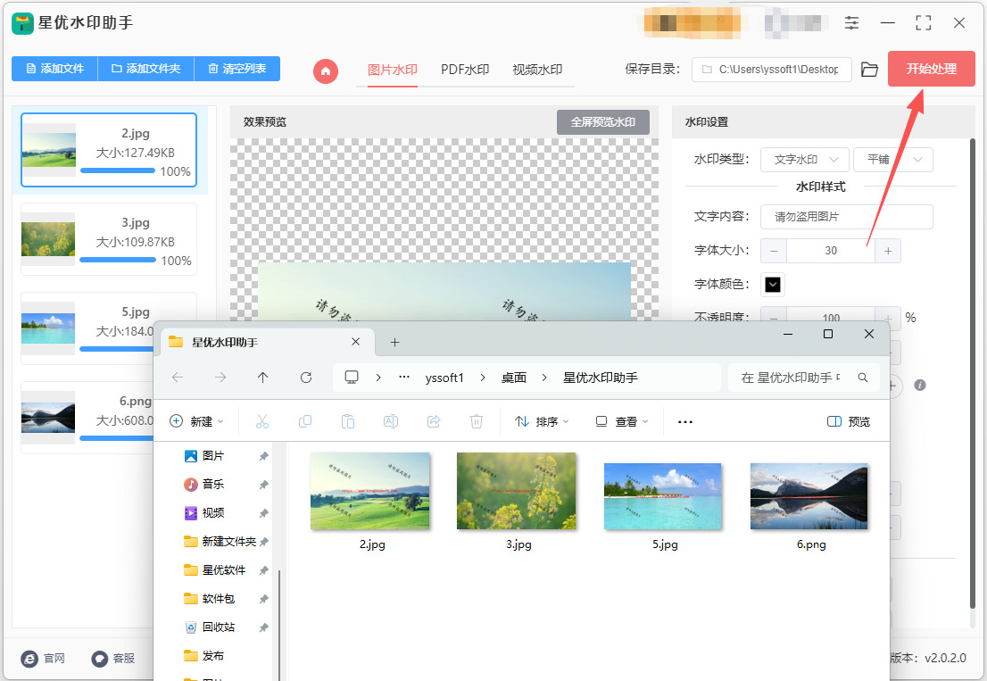Toggle the 预览 preview pane
The height and width of the screenshot is (681, 987).
coord(848,421)
